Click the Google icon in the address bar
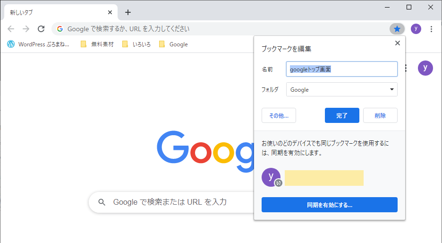Screen dimensions: 442x243 pyautogui.click(x=60, y=29)
